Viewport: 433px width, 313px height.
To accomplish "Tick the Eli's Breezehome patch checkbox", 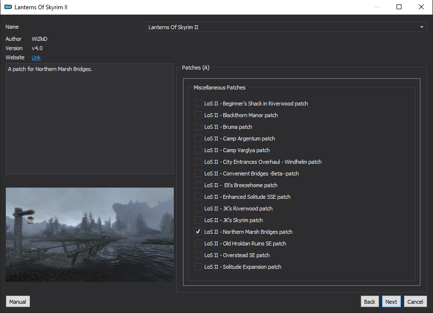I will coord(198,185).
